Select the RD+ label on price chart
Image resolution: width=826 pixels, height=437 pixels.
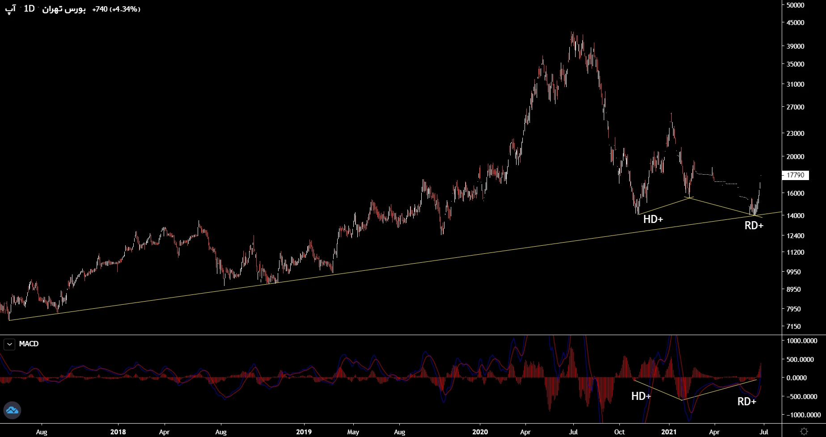754,226
